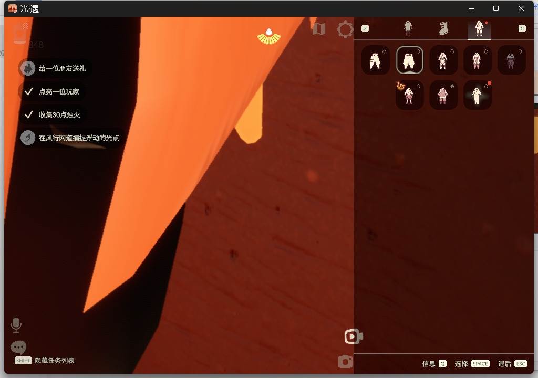Image resolution: width=538 pixels, height=378 pixels.
Task: Switch to the shoes tab
Action: (x=443, y=28)
